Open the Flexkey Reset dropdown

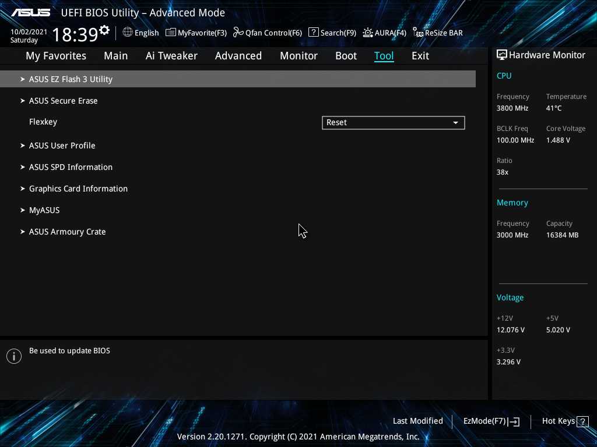click(x=393, y=123)
